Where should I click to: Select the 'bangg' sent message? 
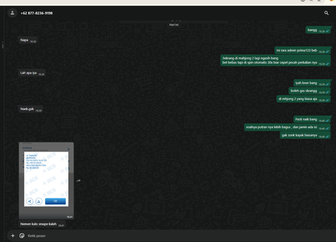319,30
